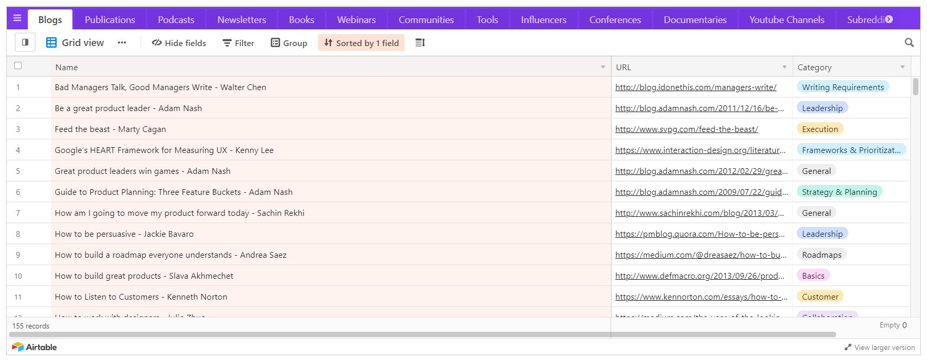Image resolution: width=927 pixels, height=362 pixels.
Task: Switch to the Newsletters tab
Action: (x=242, y=19)
